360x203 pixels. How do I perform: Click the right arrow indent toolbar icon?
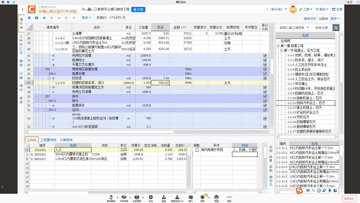(59, 17)
